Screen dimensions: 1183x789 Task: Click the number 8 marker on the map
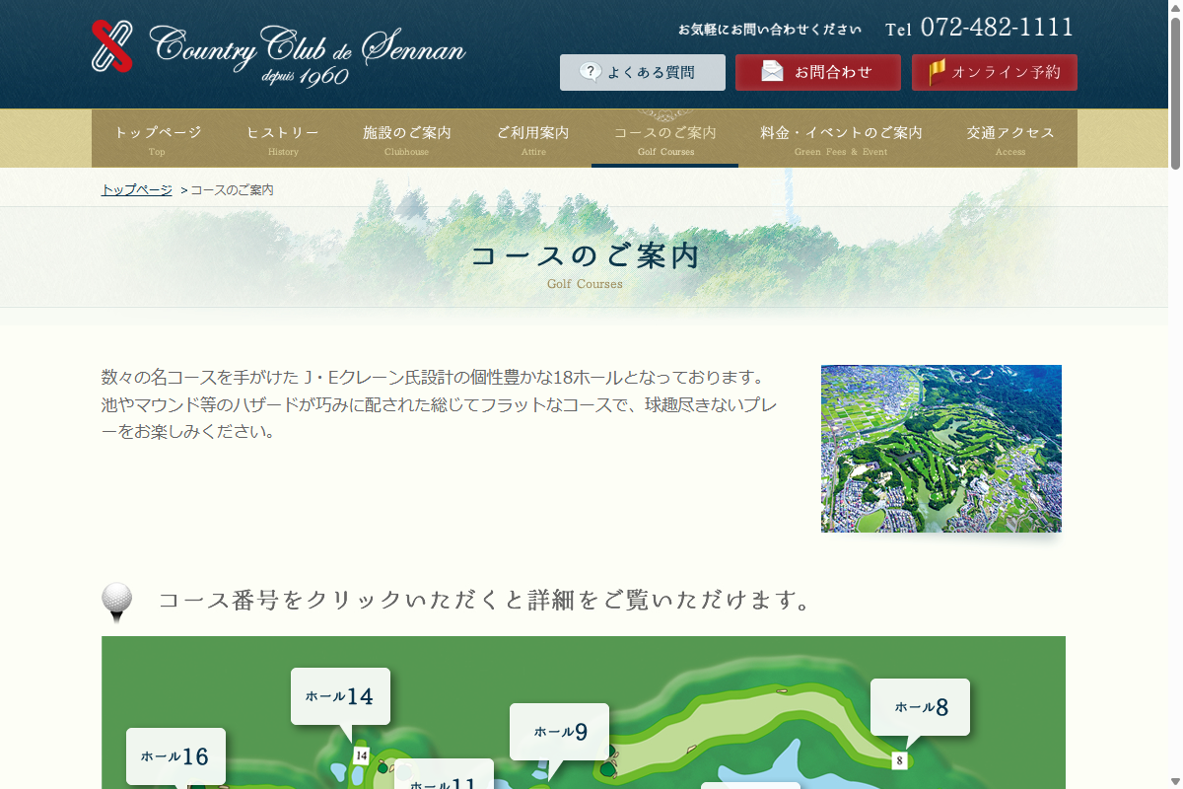[x=899, y=760]
